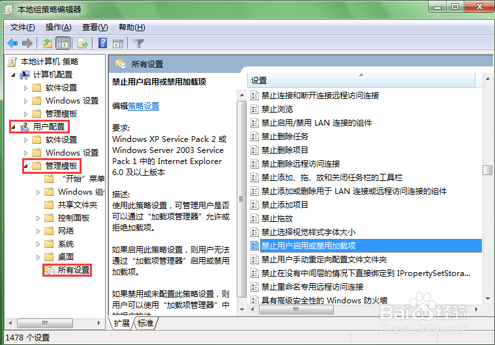Viewport: 495px width, 345px height.
Task: Collapse the 用户配置 tree node
Action: pyautogui.click(x=13, y=128)
